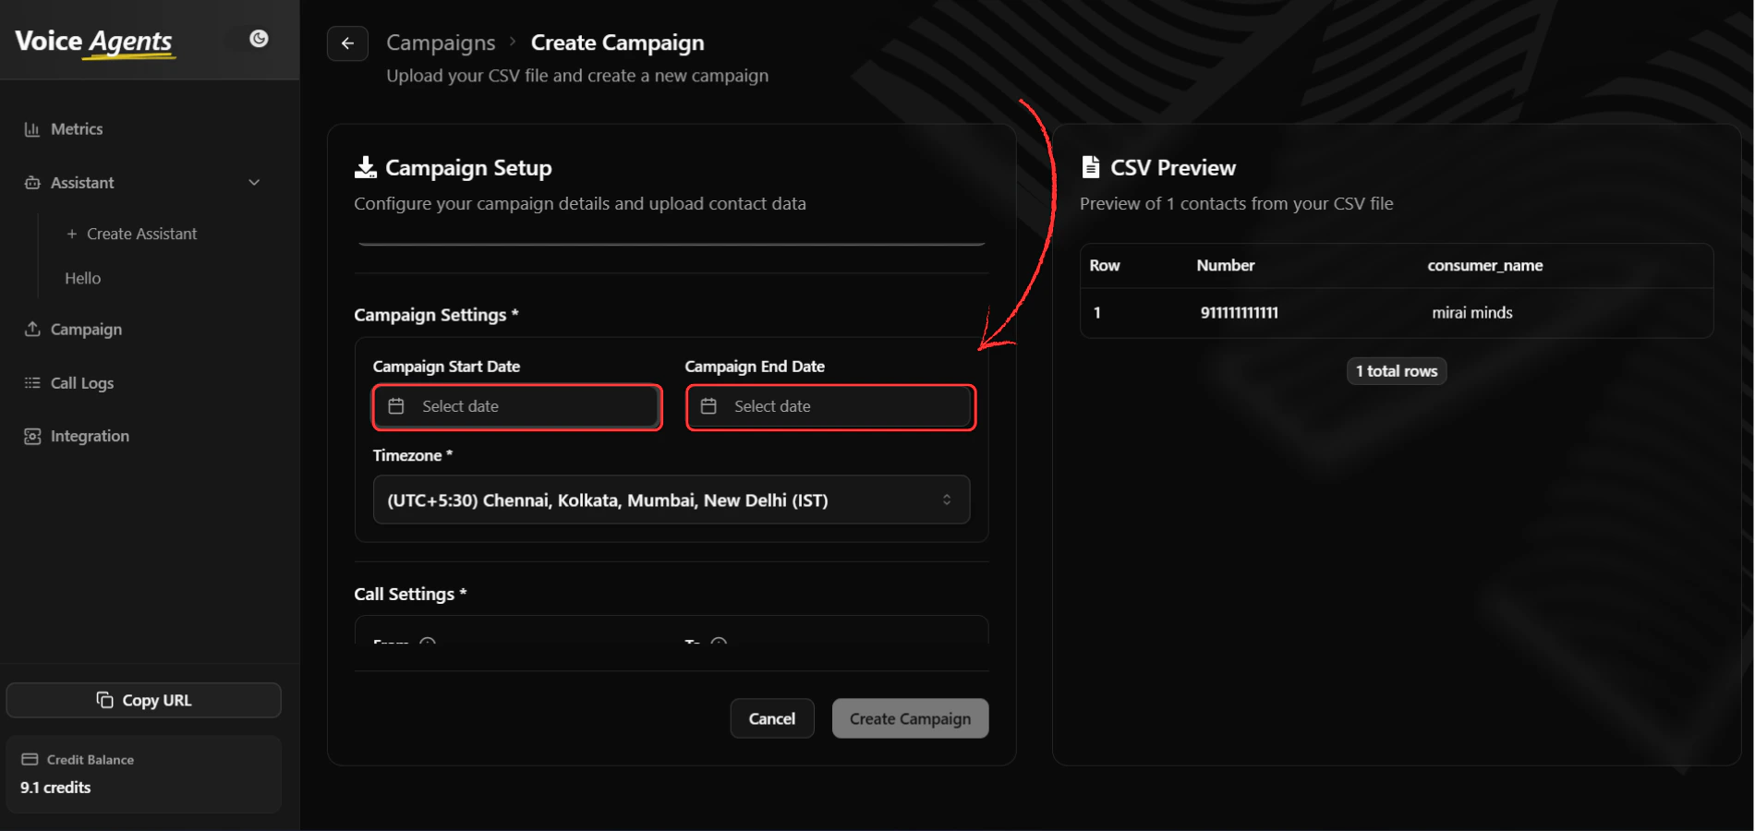View Call Logs via its sidebar icon
The image size is (1755, 831).
click(31, 382)
